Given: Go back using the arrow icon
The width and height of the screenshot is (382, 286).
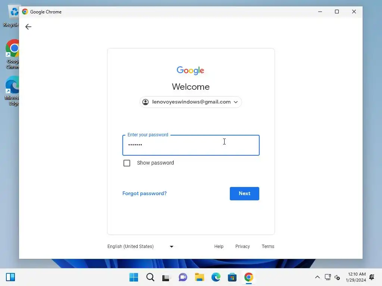Looking at the screenshot, I should point(28,26).
